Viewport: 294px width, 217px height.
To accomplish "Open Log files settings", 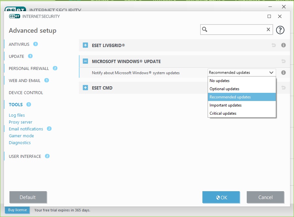I will [x=17, y=115].
